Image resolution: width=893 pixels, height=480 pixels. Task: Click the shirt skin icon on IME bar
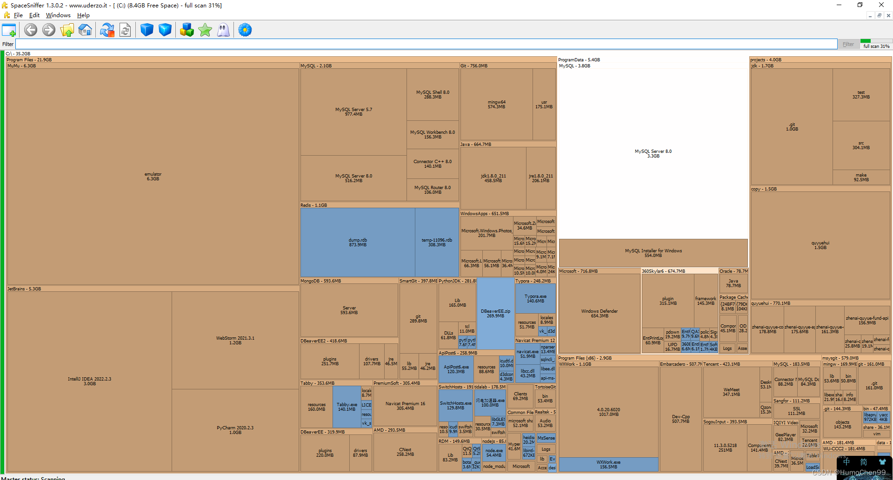882,462
